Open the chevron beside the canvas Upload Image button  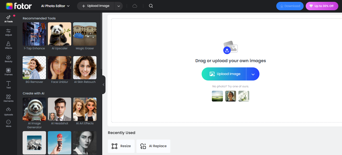pos(253,74)
